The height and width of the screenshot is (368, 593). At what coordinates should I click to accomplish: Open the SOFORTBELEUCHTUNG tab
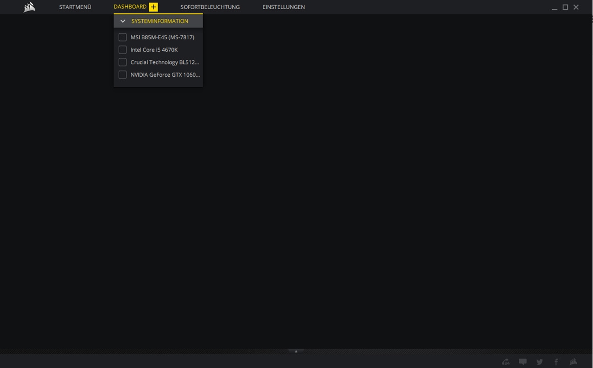(x=210, y=7)
